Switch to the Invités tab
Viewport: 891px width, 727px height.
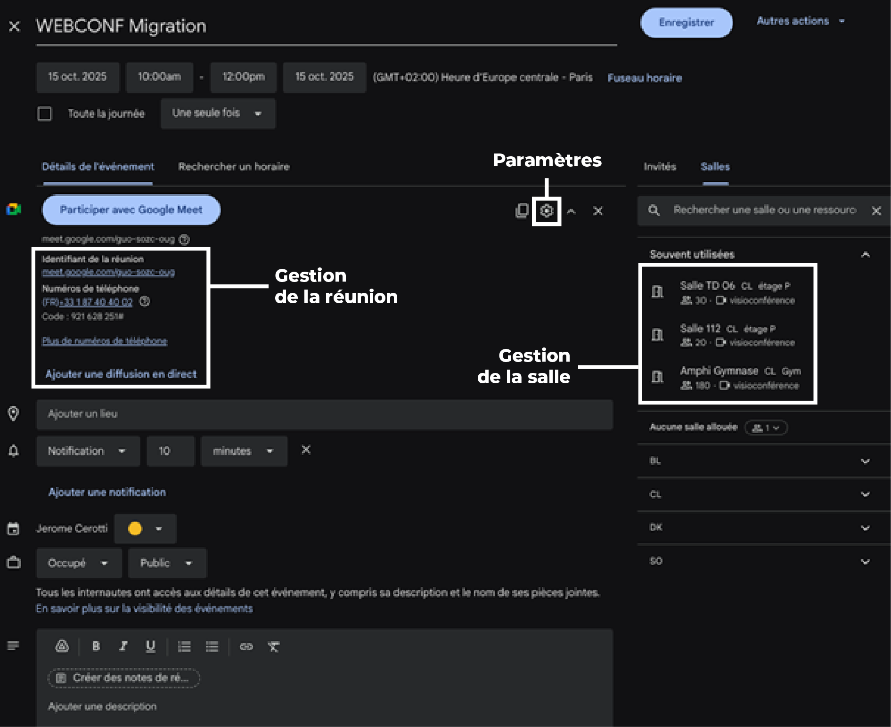[659, 167]
